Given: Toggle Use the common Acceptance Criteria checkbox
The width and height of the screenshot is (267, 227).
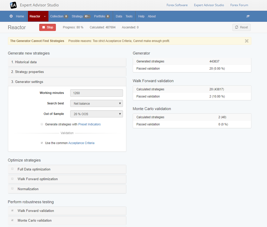Looking at the screenshot, I should click(42, 143).
